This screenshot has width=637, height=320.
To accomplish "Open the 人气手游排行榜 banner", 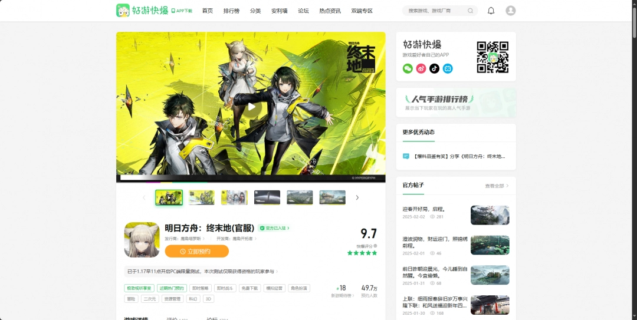I will tap(456, 103).
